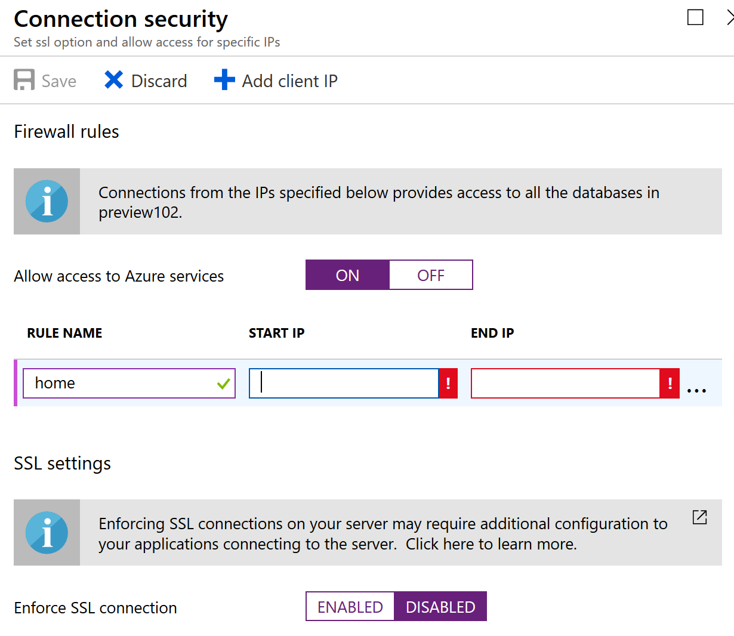
Task: Click the Add client IP plus icon
Action: click(224, 80)
